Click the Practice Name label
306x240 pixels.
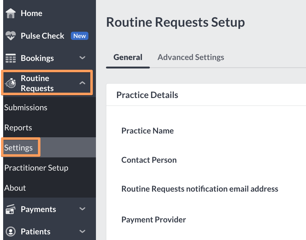pos(148,131)
